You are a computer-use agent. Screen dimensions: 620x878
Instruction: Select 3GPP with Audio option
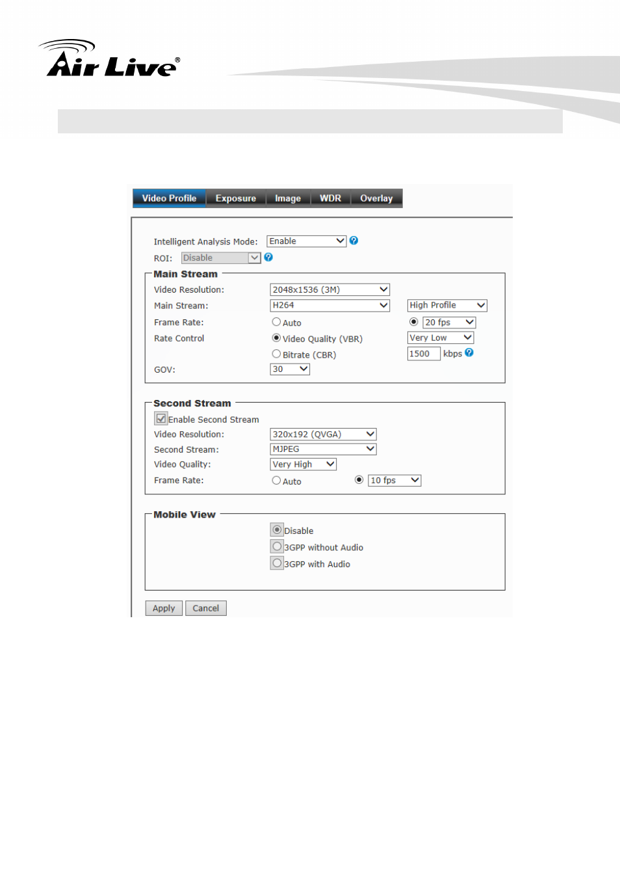(277, 563)
